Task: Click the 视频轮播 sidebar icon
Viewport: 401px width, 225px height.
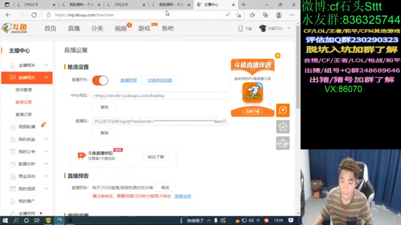Action: pyautogui.click(x=13, y=127)
